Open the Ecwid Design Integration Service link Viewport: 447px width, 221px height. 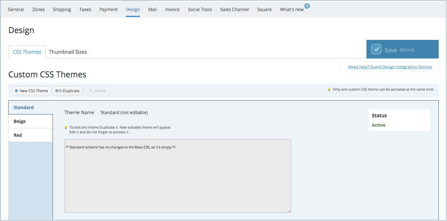pos(390,67)
